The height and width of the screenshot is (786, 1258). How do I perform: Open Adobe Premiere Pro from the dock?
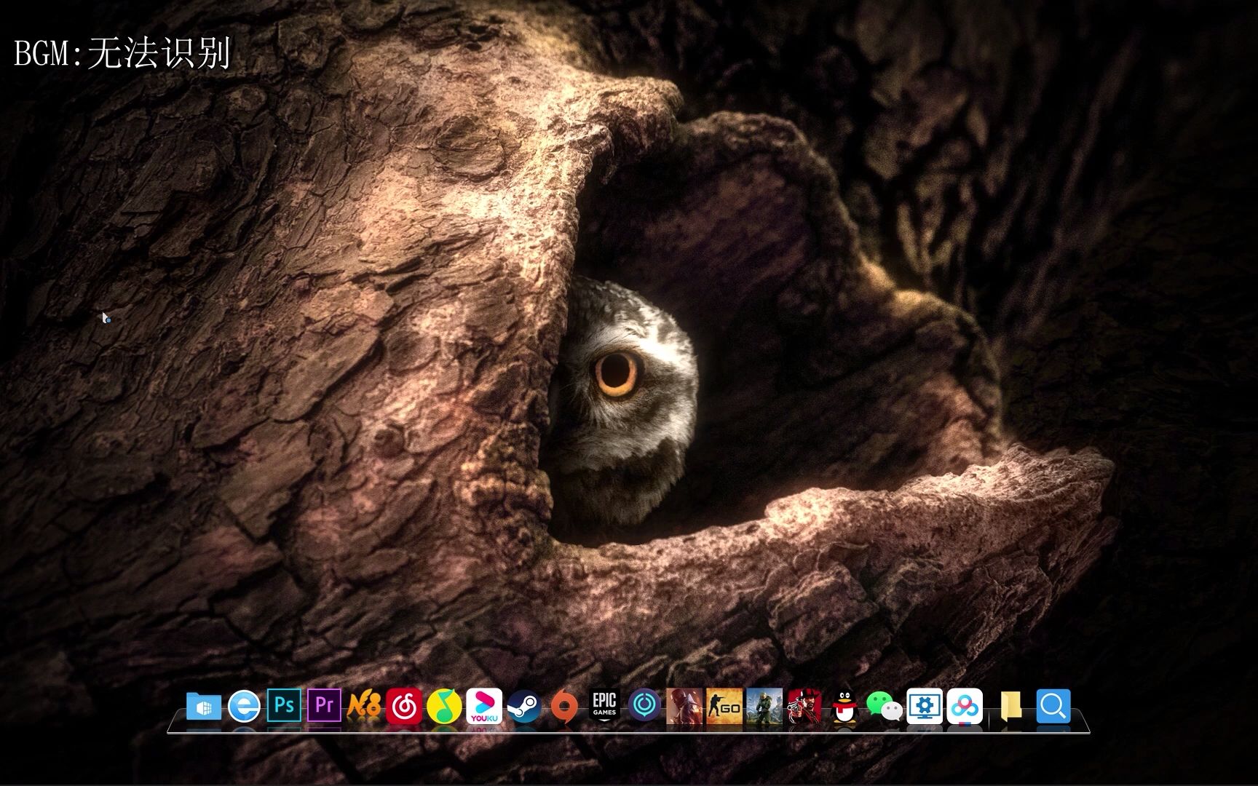click(324, 705)
